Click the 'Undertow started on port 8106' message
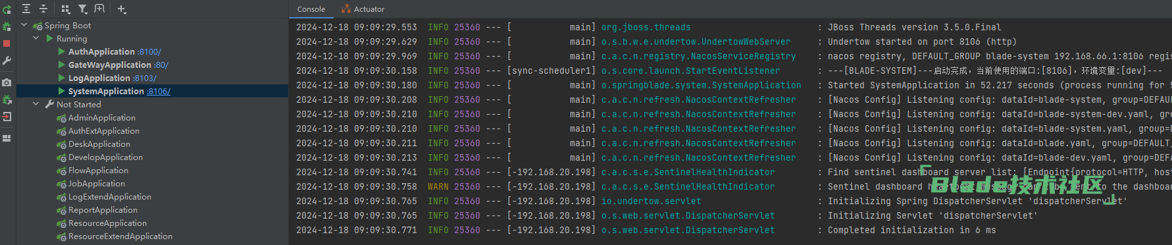 point(923,41)
